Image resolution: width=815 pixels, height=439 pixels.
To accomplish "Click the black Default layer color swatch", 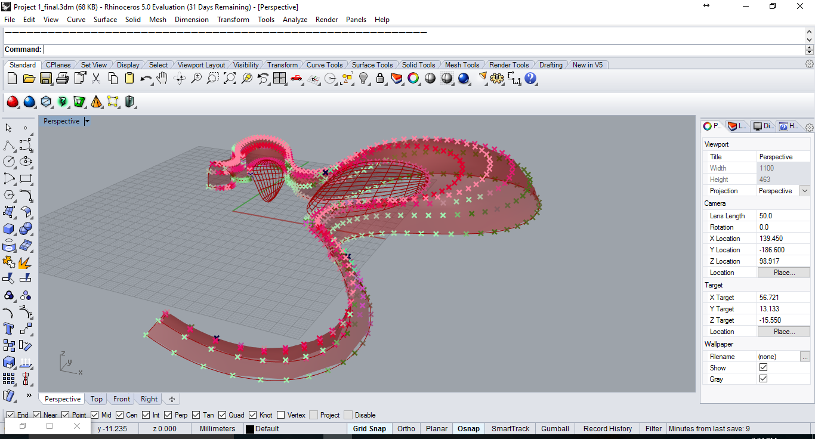I will (249, 429).
